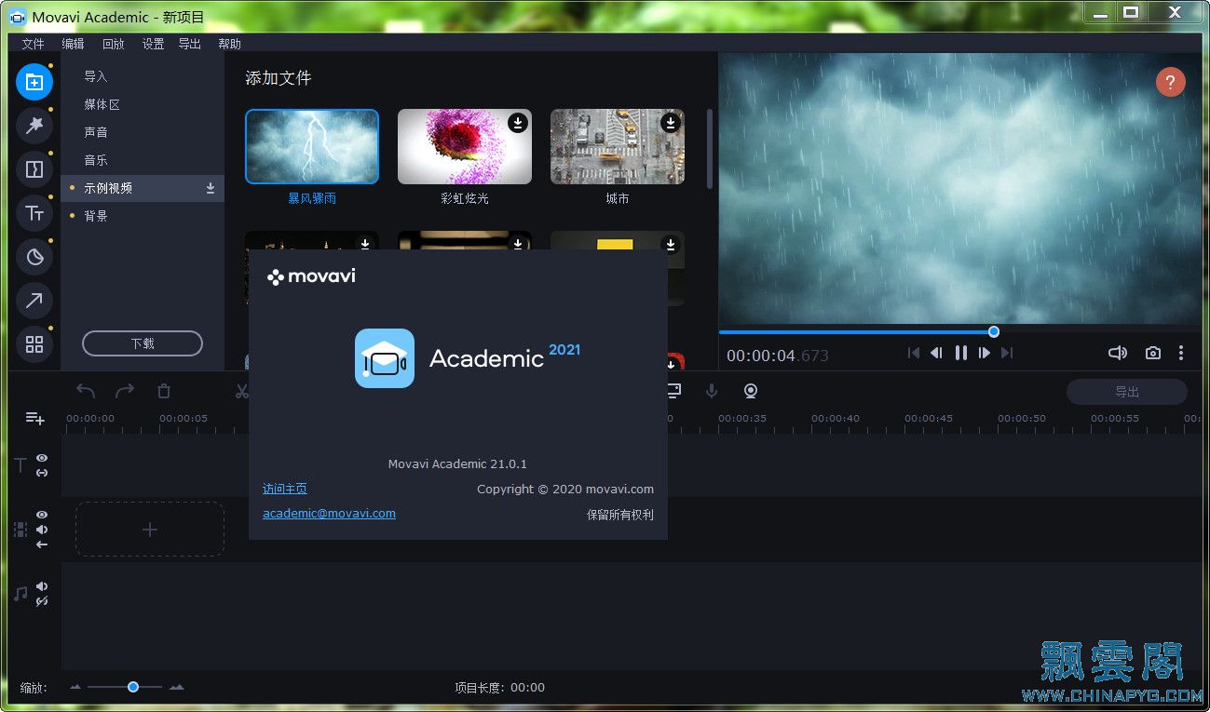Select 导入 in the sidebar list

(x=143, y=76)
